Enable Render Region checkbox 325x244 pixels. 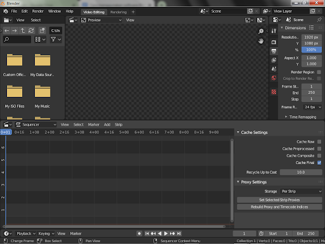tap(319, 72)
